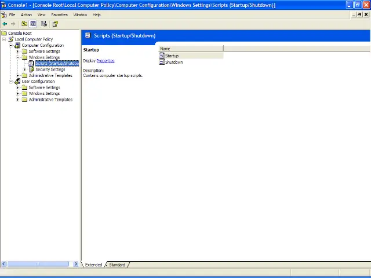This screenshot has height=278, width=371.
Task: Select the Shutdown script item in list
Action: coord(173,62)
